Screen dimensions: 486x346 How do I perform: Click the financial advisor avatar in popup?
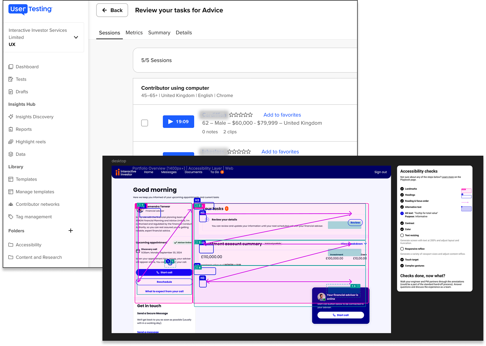coord(321,297)
